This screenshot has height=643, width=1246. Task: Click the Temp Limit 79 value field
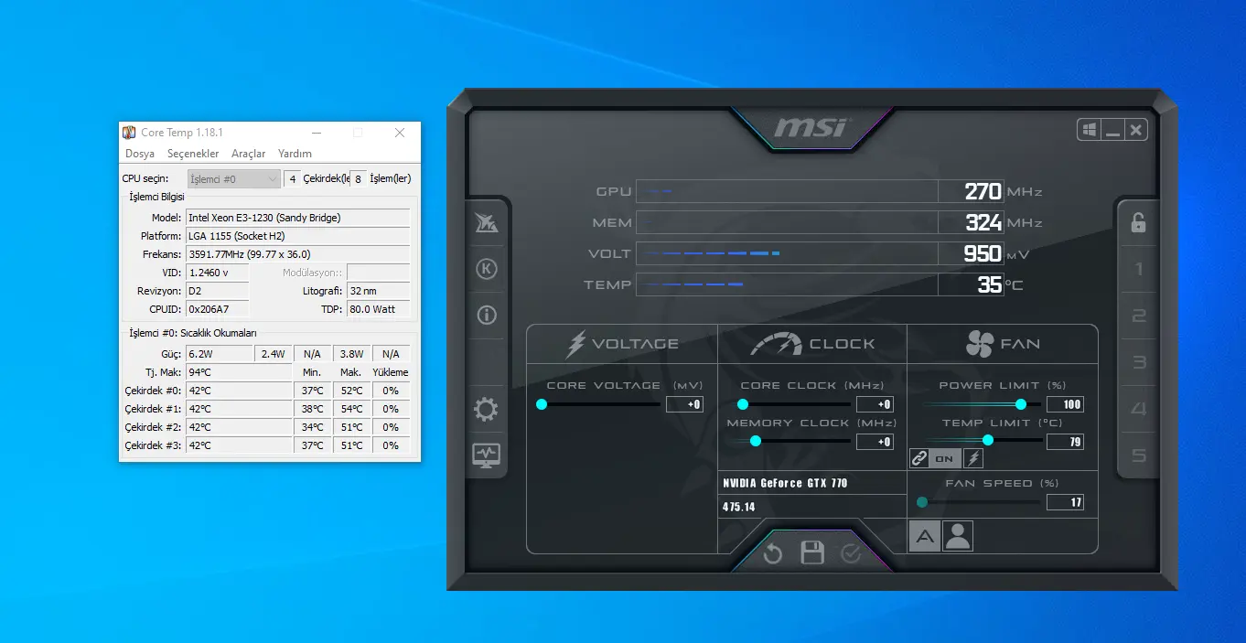[x=1065, y=442]
